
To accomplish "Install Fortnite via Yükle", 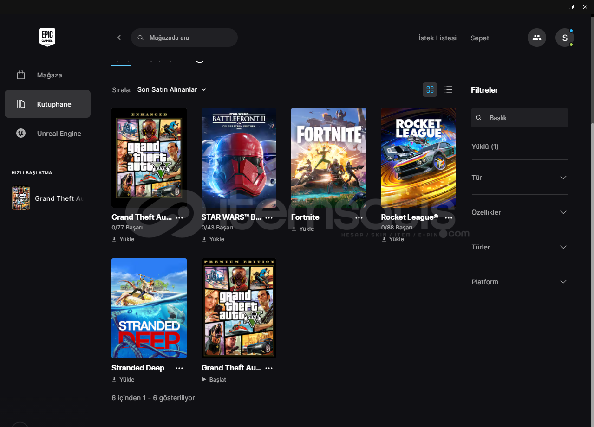I will [303, 229].
